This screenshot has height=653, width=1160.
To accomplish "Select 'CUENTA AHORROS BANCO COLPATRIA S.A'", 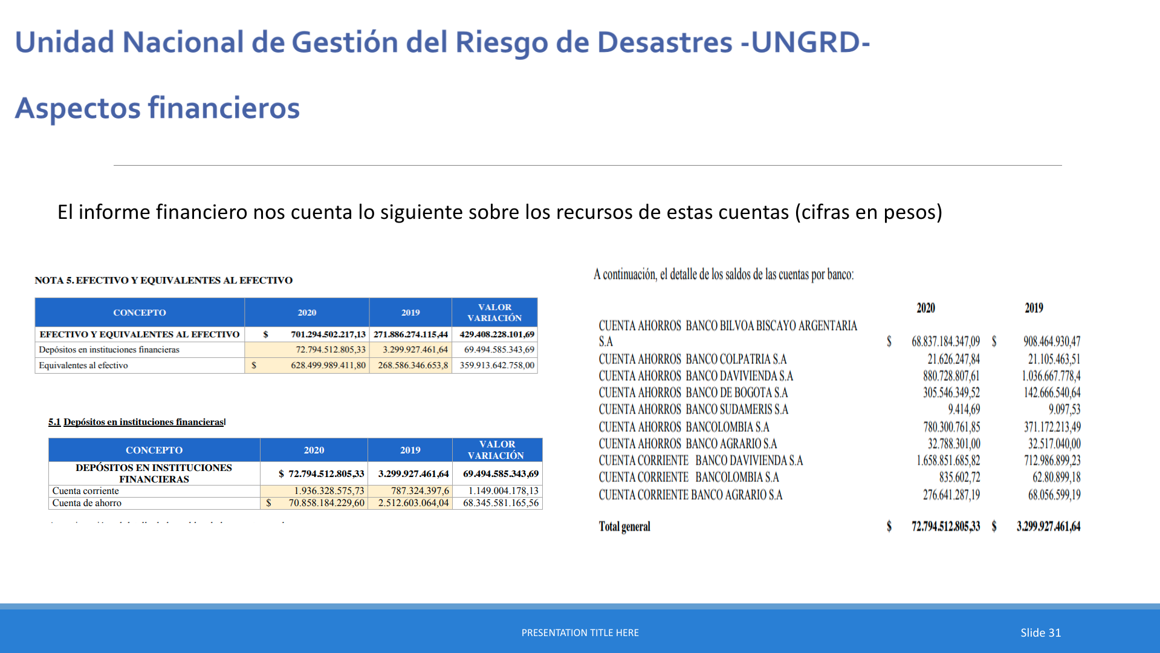I will pyautogui.click(x=693, y=359).
